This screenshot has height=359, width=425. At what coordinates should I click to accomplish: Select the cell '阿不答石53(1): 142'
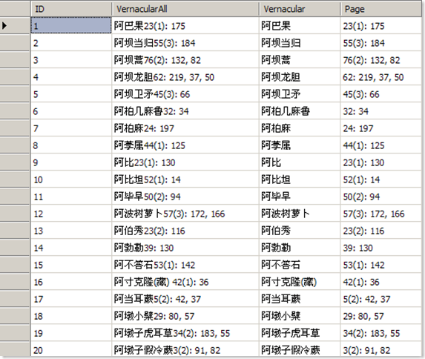(x=185, y=265)
